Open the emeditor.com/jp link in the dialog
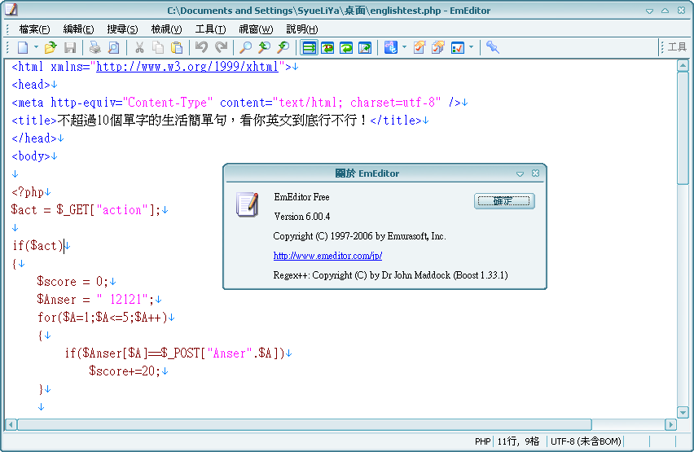 (x=327, y=256)
